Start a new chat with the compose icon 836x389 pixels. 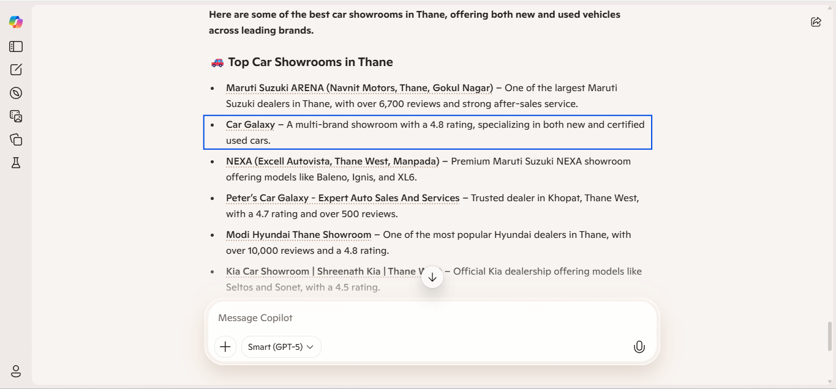15,70
